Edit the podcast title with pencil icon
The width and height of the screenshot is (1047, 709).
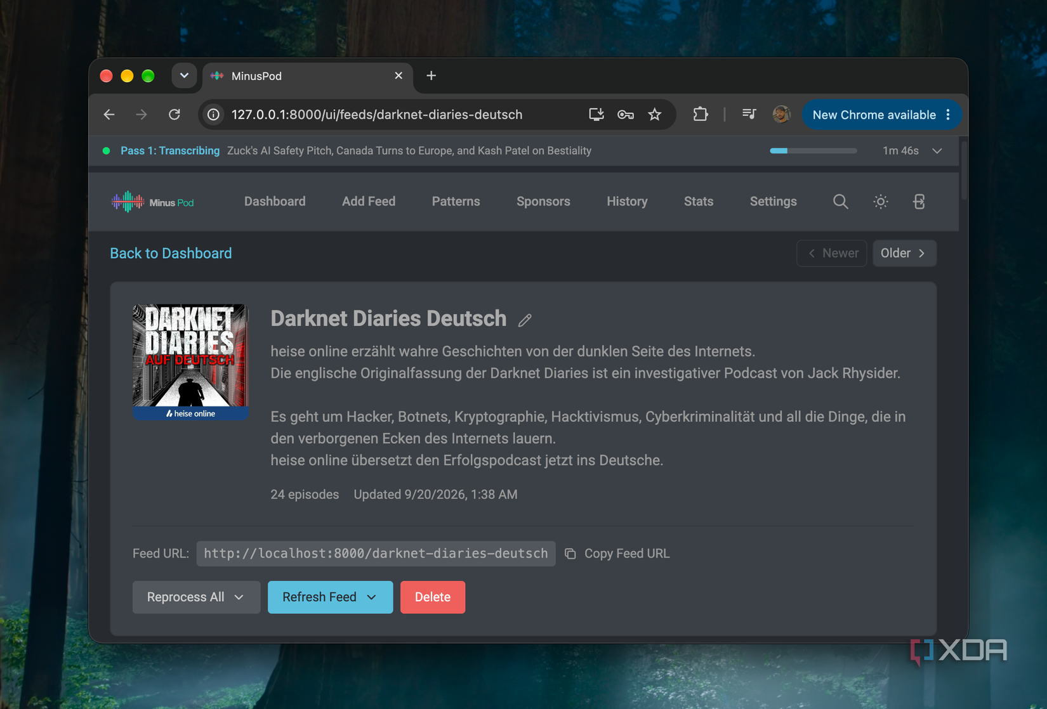point(525,320)
